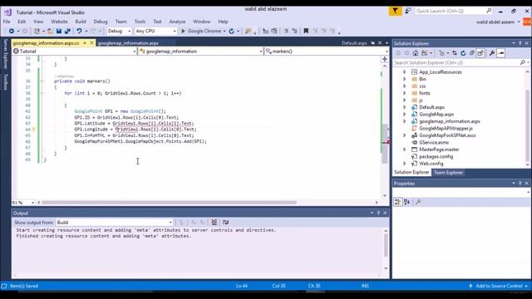Open the Tools menu
Image resolution: width=532 pixels, height=299 pixels.
(140, 22)
